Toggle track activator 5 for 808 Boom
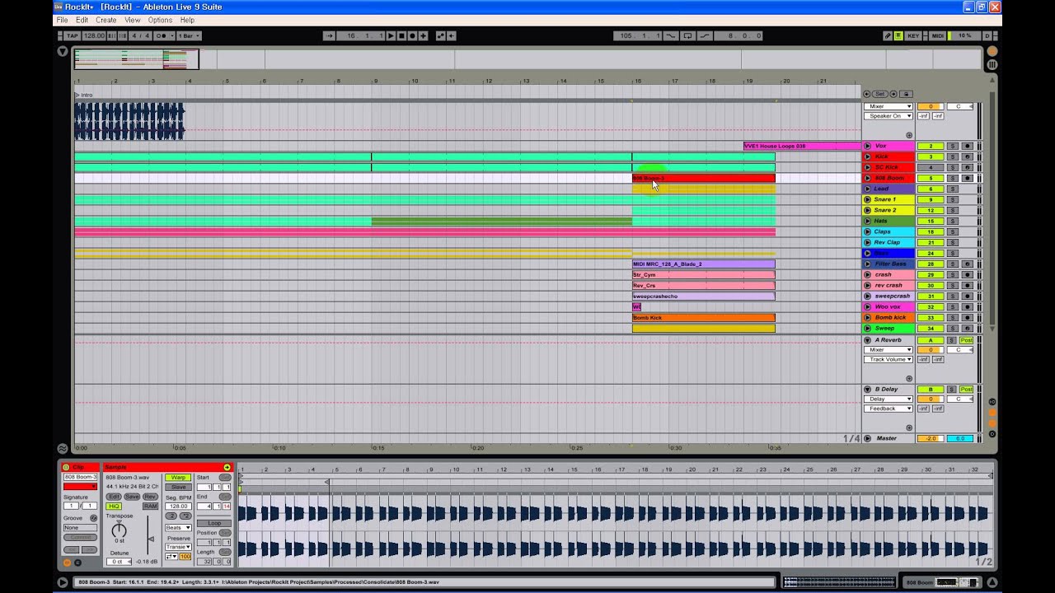 (x=931, y=178)
